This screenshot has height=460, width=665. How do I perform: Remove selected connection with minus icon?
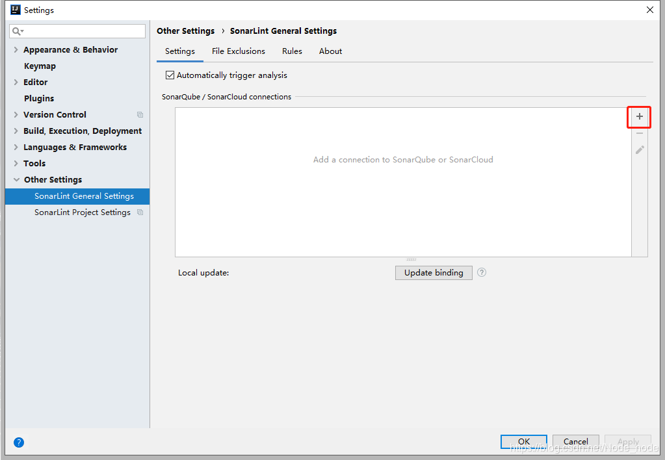click(639, 133)
